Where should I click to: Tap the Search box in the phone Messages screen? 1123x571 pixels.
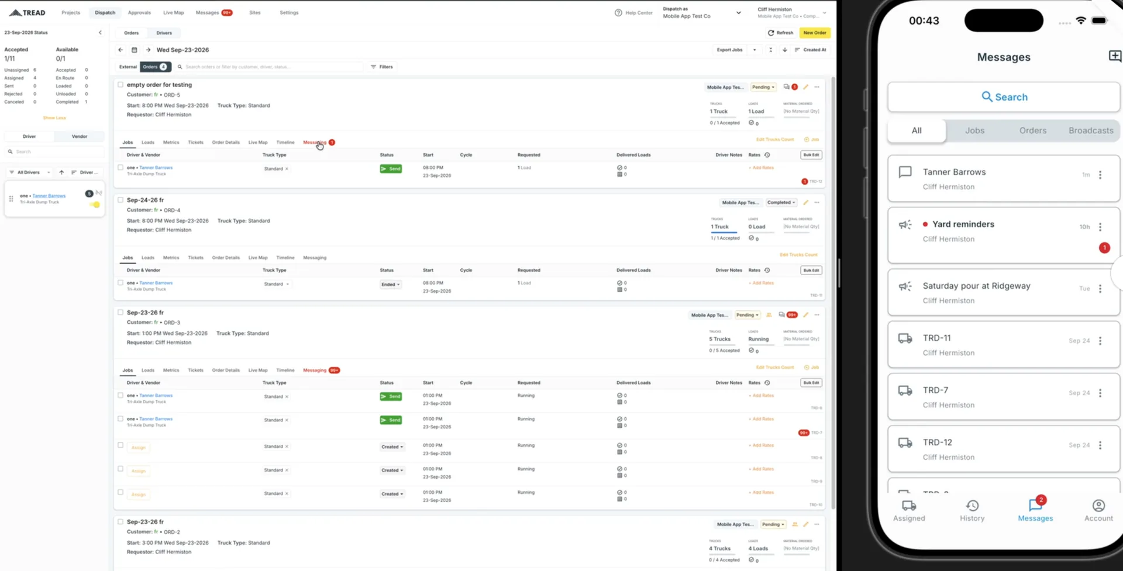[1004, 97]
